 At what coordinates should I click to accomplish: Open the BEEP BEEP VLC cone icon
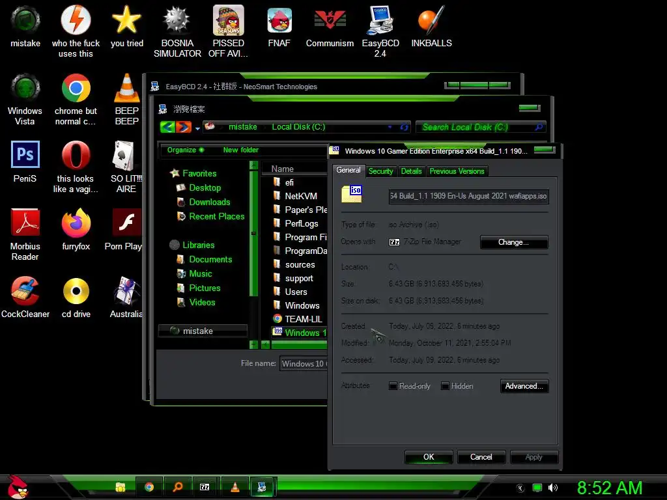[127, 99]
